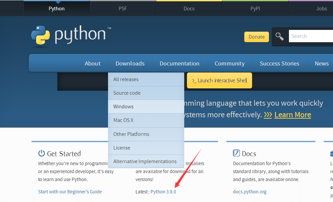Click the Docs notepad icon
The width and height of the screenshot is (333, 202).
[236, 153]
